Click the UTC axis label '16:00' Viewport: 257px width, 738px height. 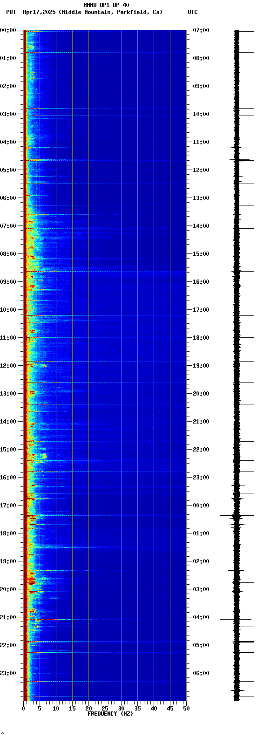[201, 282]
